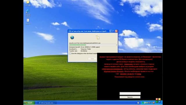This screenshot has height=105, width=186.
Task: Click the 'Estimated time left' line
Action: click(x=84, y=47)
